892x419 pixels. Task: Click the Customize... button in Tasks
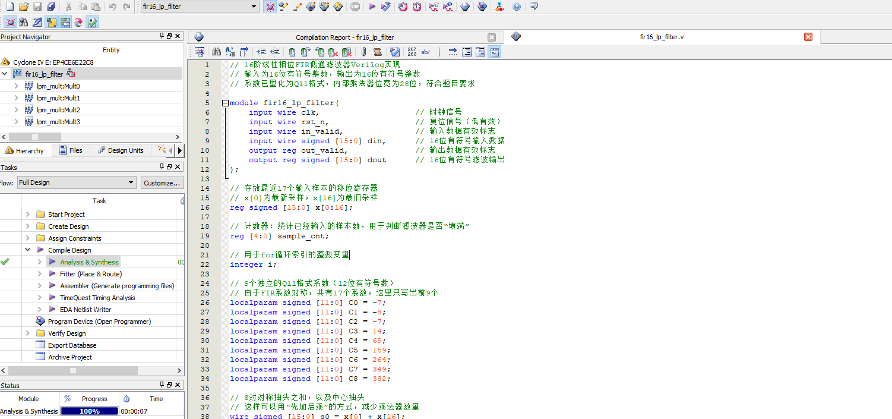pos(162,182)
